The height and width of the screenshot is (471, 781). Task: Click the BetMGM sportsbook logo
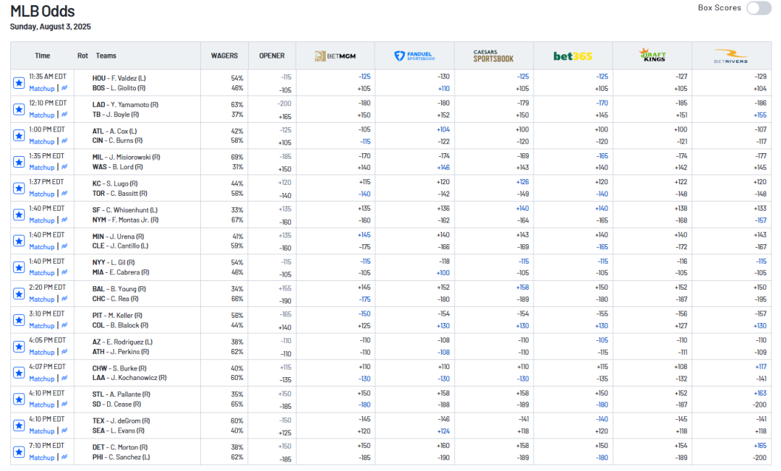[336, 56]
